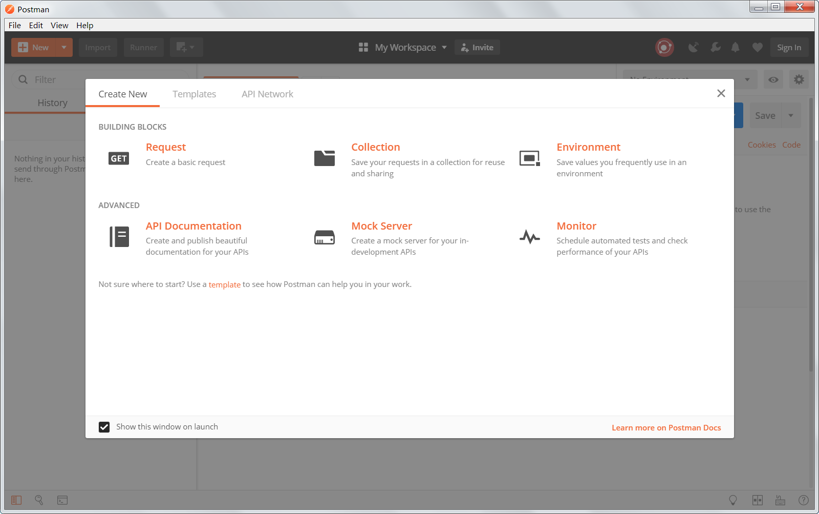The width and height of the screenshot is (819, 514).
Task: Select the History tab in sidebar
Action: point(52,103)
